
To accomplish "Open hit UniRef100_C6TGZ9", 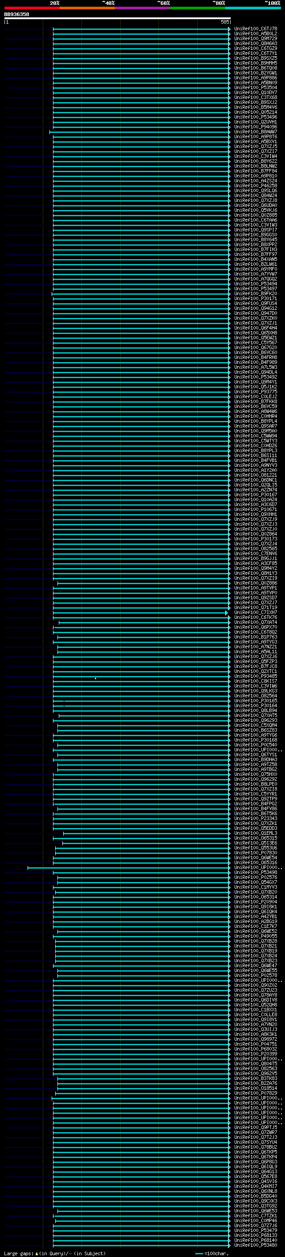I will click(256, 48).
